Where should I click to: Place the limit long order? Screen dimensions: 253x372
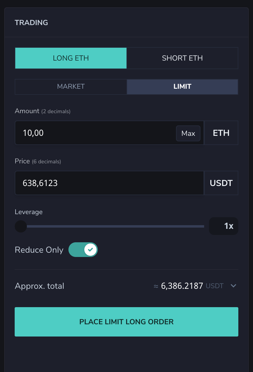(127, 322)
